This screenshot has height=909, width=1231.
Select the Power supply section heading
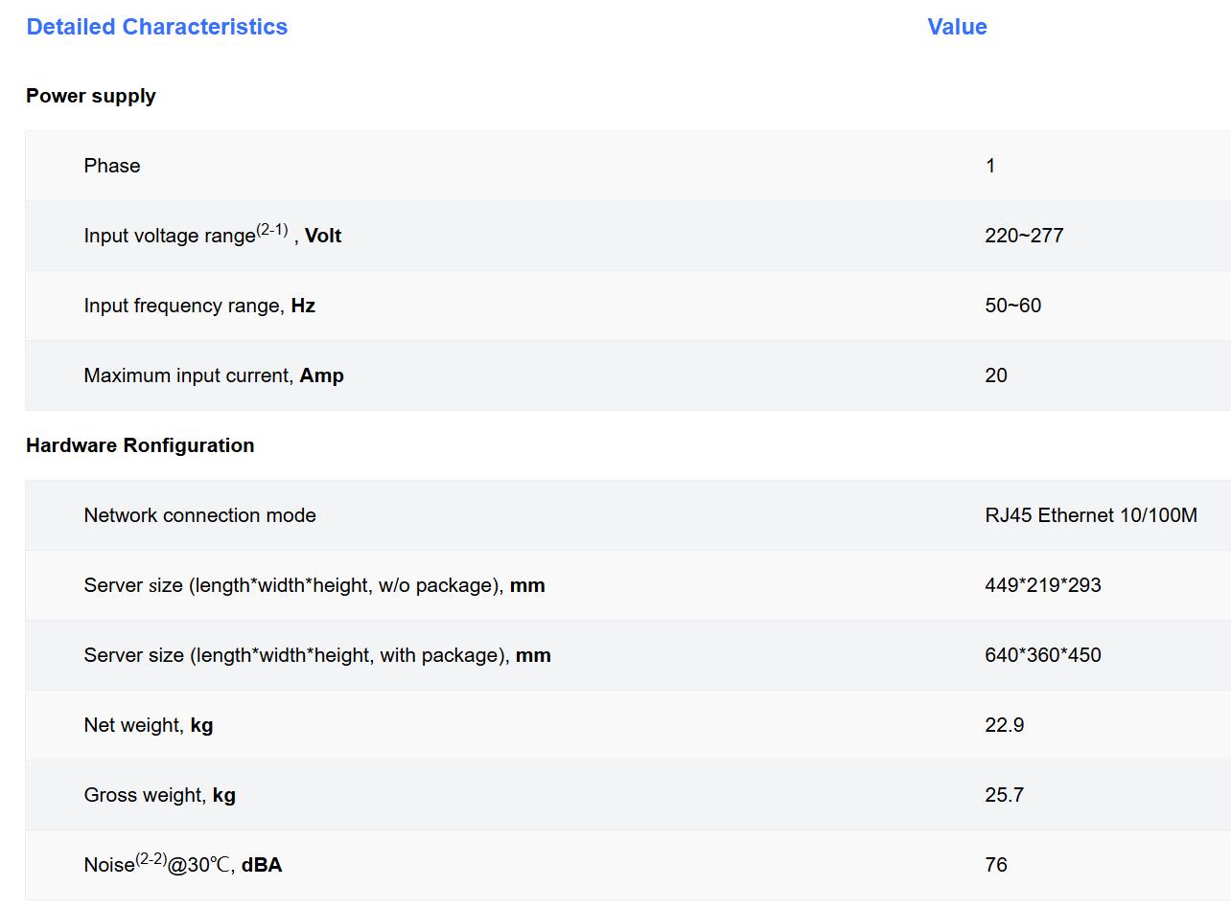(x=91, y=96)
